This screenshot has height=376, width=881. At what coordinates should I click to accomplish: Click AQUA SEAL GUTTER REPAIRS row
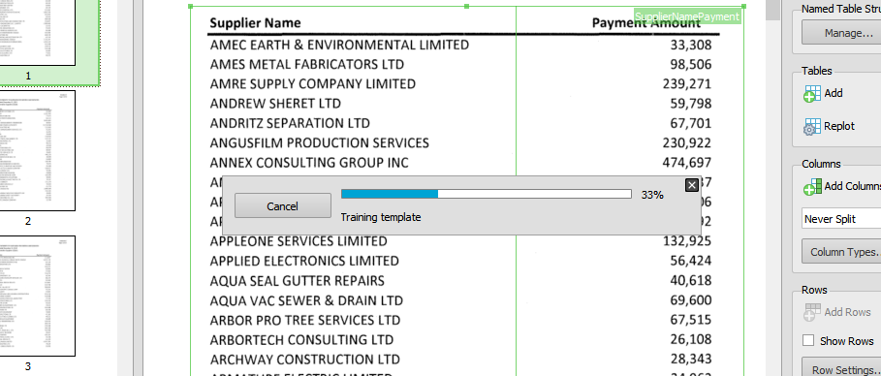(x=298, y=280)
